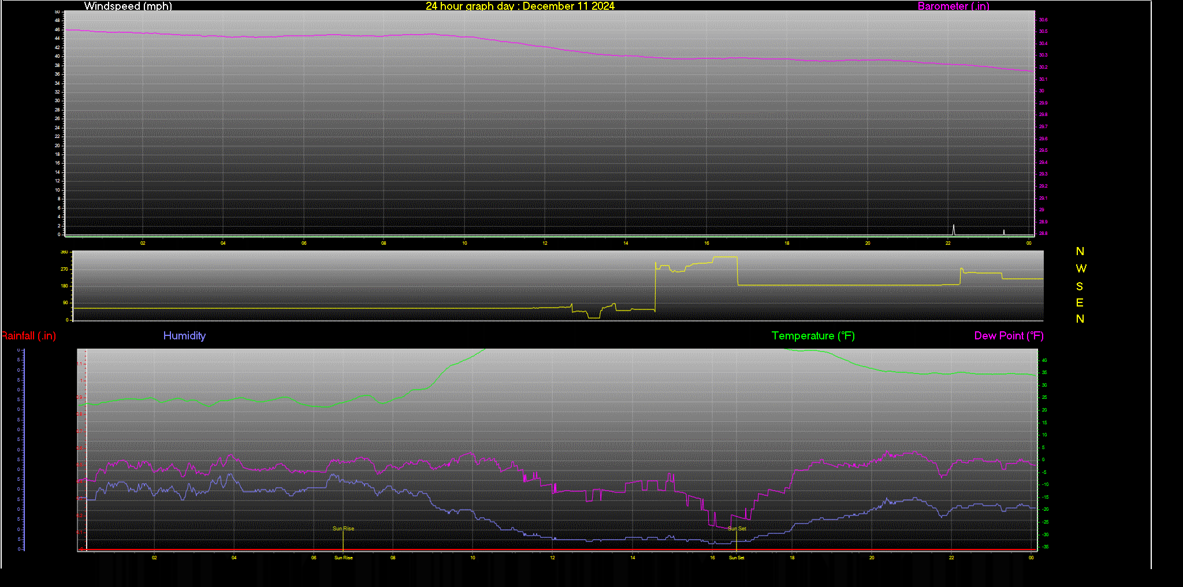
Task: Click the 'W' wind direction compass letter
Action: click(1081, 268)
